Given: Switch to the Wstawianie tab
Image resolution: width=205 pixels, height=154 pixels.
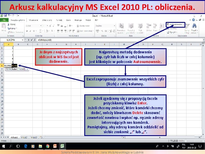Looking at the screenshot, I should [x=34, y=20].
